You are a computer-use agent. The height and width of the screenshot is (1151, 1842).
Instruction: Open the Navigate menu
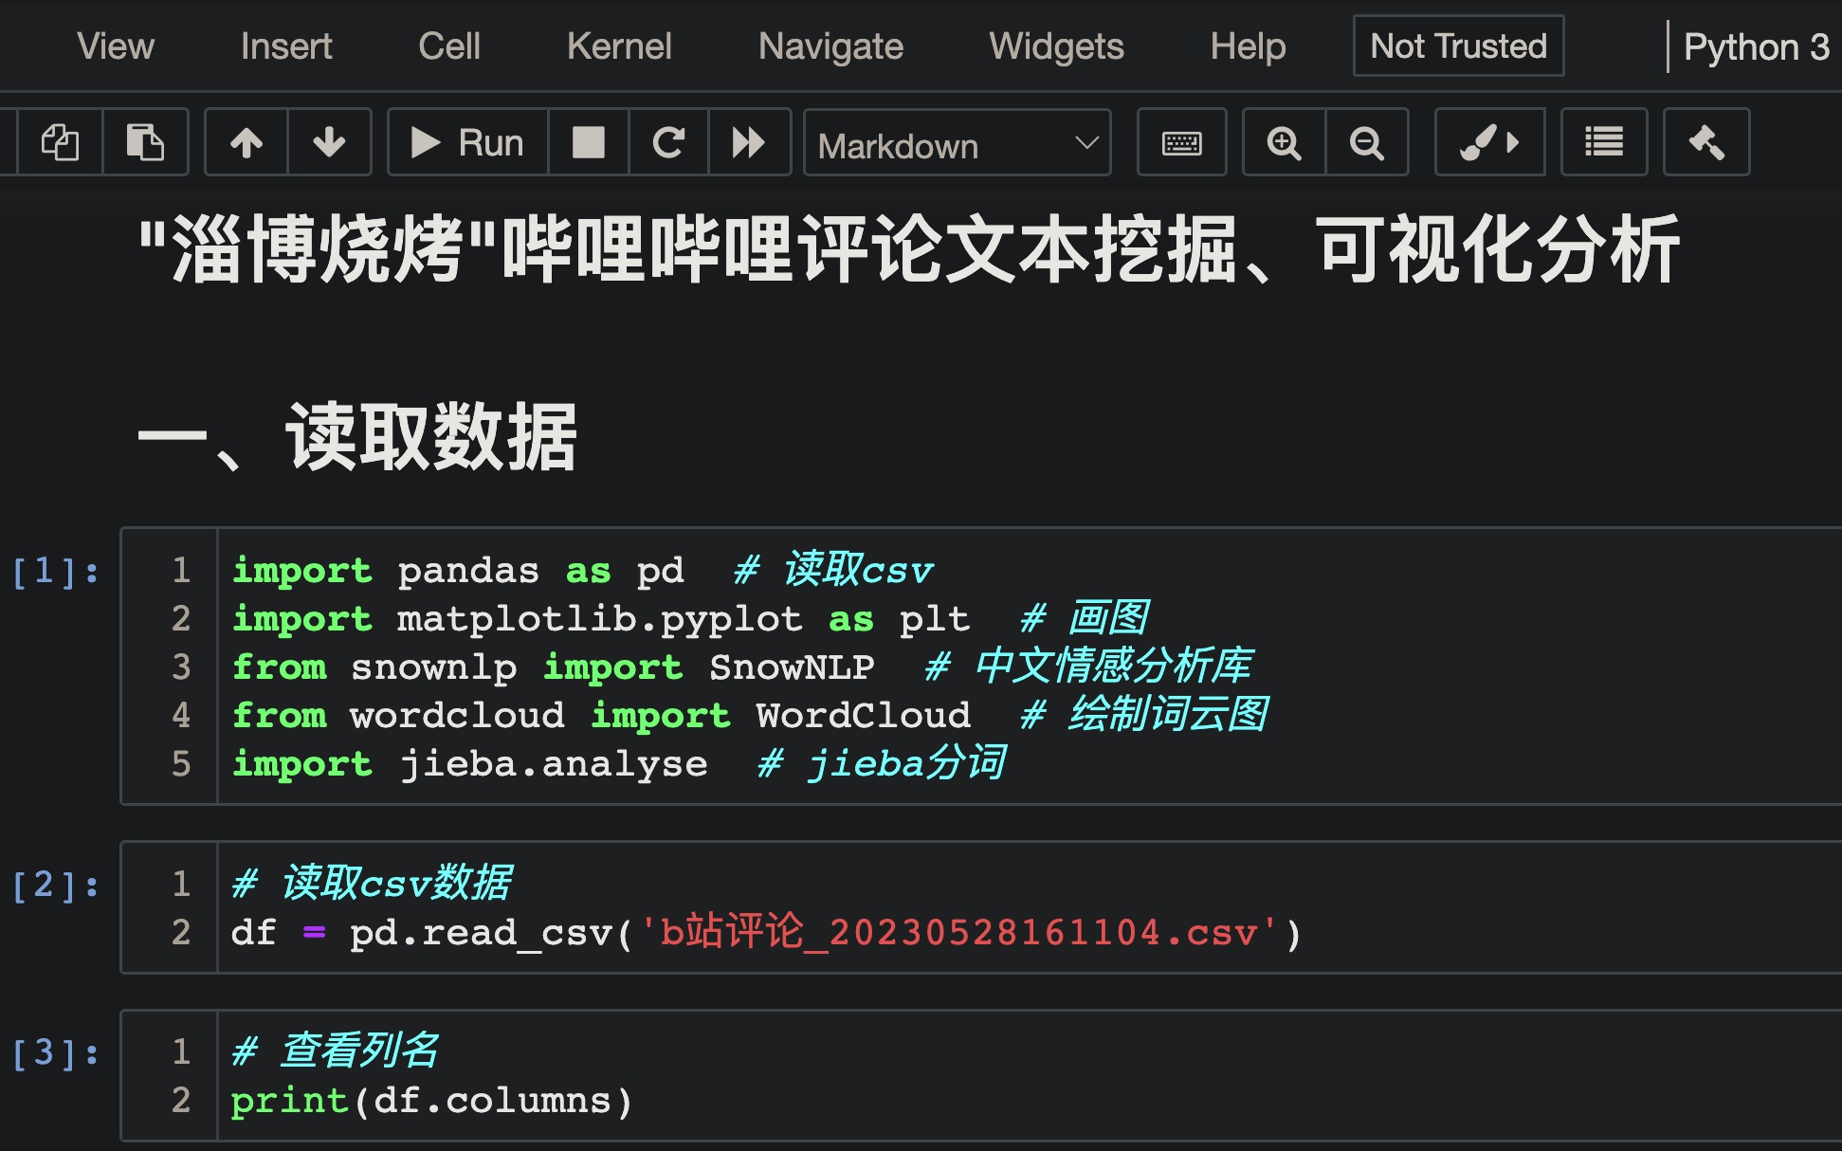[x=830, y=46]
